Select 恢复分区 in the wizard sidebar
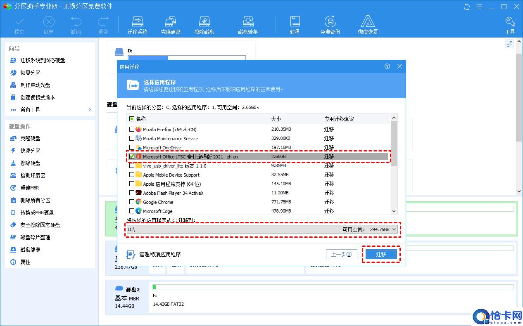 30,73
